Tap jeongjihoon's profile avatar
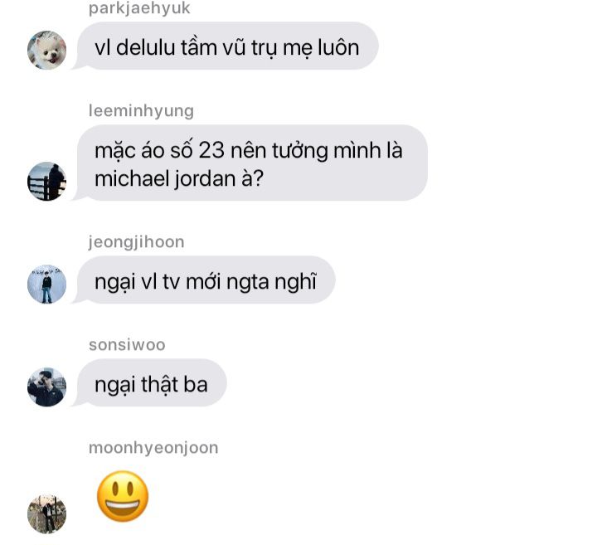The image size is (597, 545). click(46, 285)
